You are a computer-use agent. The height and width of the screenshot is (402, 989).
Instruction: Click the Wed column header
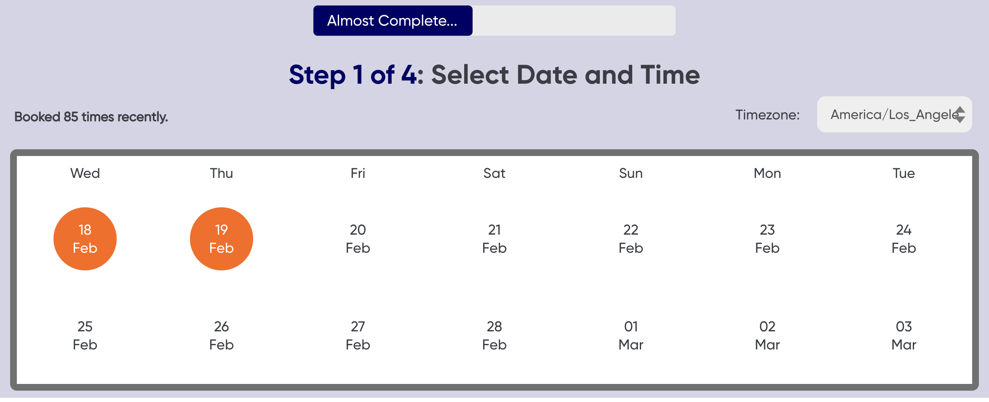click(x=85, y=173)
